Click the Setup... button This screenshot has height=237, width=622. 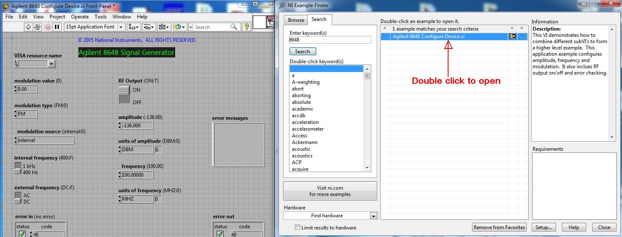click(x=544, y=227)
